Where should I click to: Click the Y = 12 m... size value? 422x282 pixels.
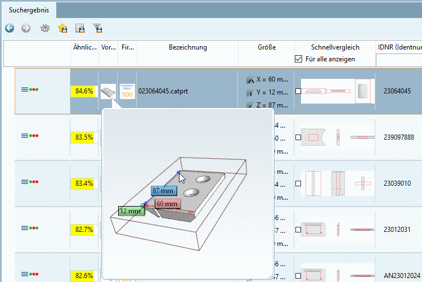click(272, 92)
